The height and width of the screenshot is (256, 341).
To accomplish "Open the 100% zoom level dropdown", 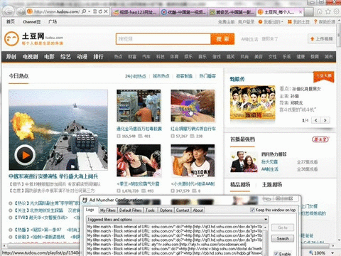I will pos(332,252).
